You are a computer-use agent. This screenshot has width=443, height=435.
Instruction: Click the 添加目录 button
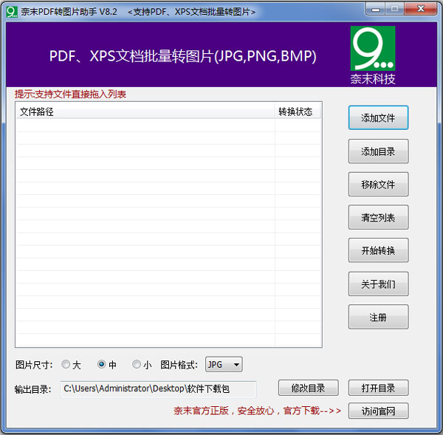[x=378, y=151]
